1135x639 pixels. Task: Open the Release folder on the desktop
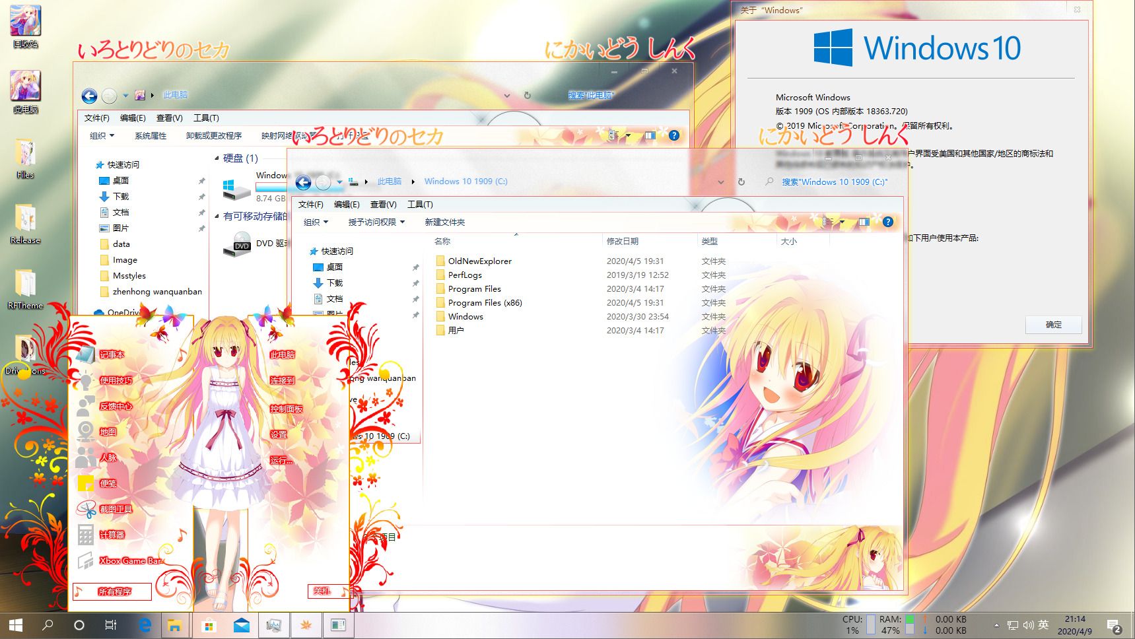[x=25, y=224]
